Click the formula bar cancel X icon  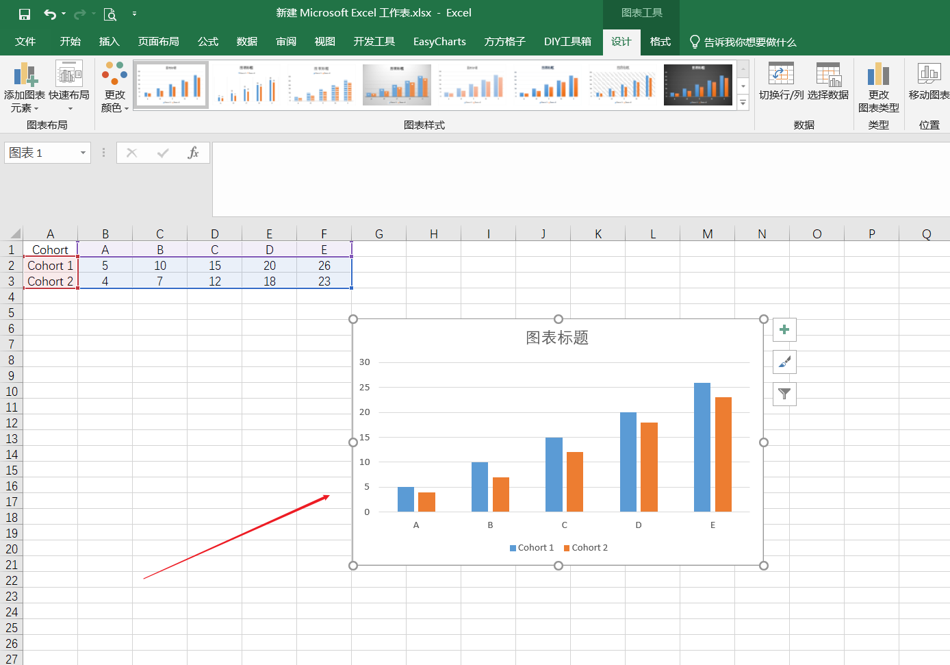[132, 153]
